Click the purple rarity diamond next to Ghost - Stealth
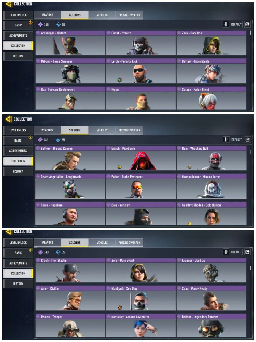This screenshot has width=256, height=342. coord(109,33)
